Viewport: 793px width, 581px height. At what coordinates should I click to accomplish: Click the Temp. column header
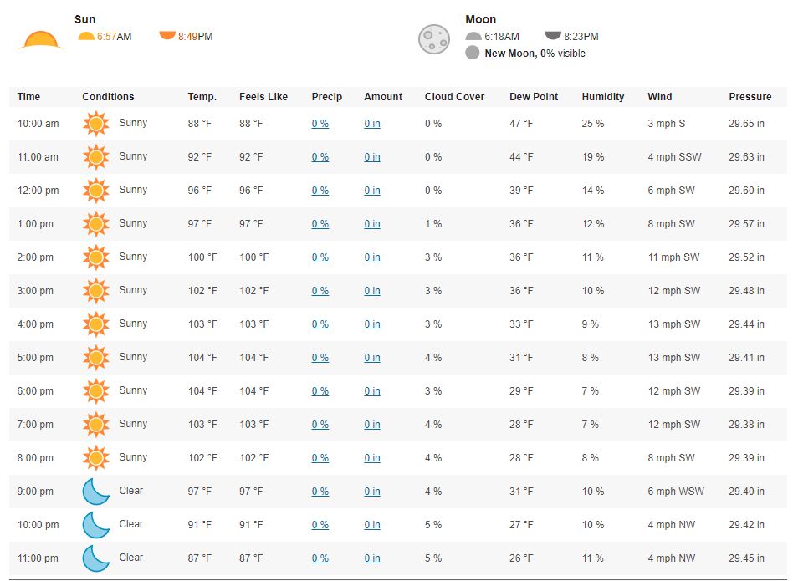point(202,96)
